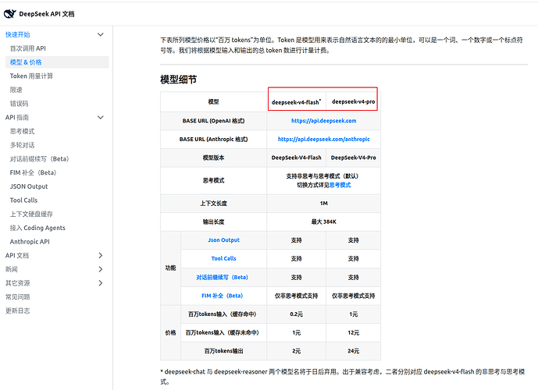Viewport: 538px width, 390px height.
Task: Open the 快速开始 sidebar category
Action: pyautogui.click(x=17, y=34)
